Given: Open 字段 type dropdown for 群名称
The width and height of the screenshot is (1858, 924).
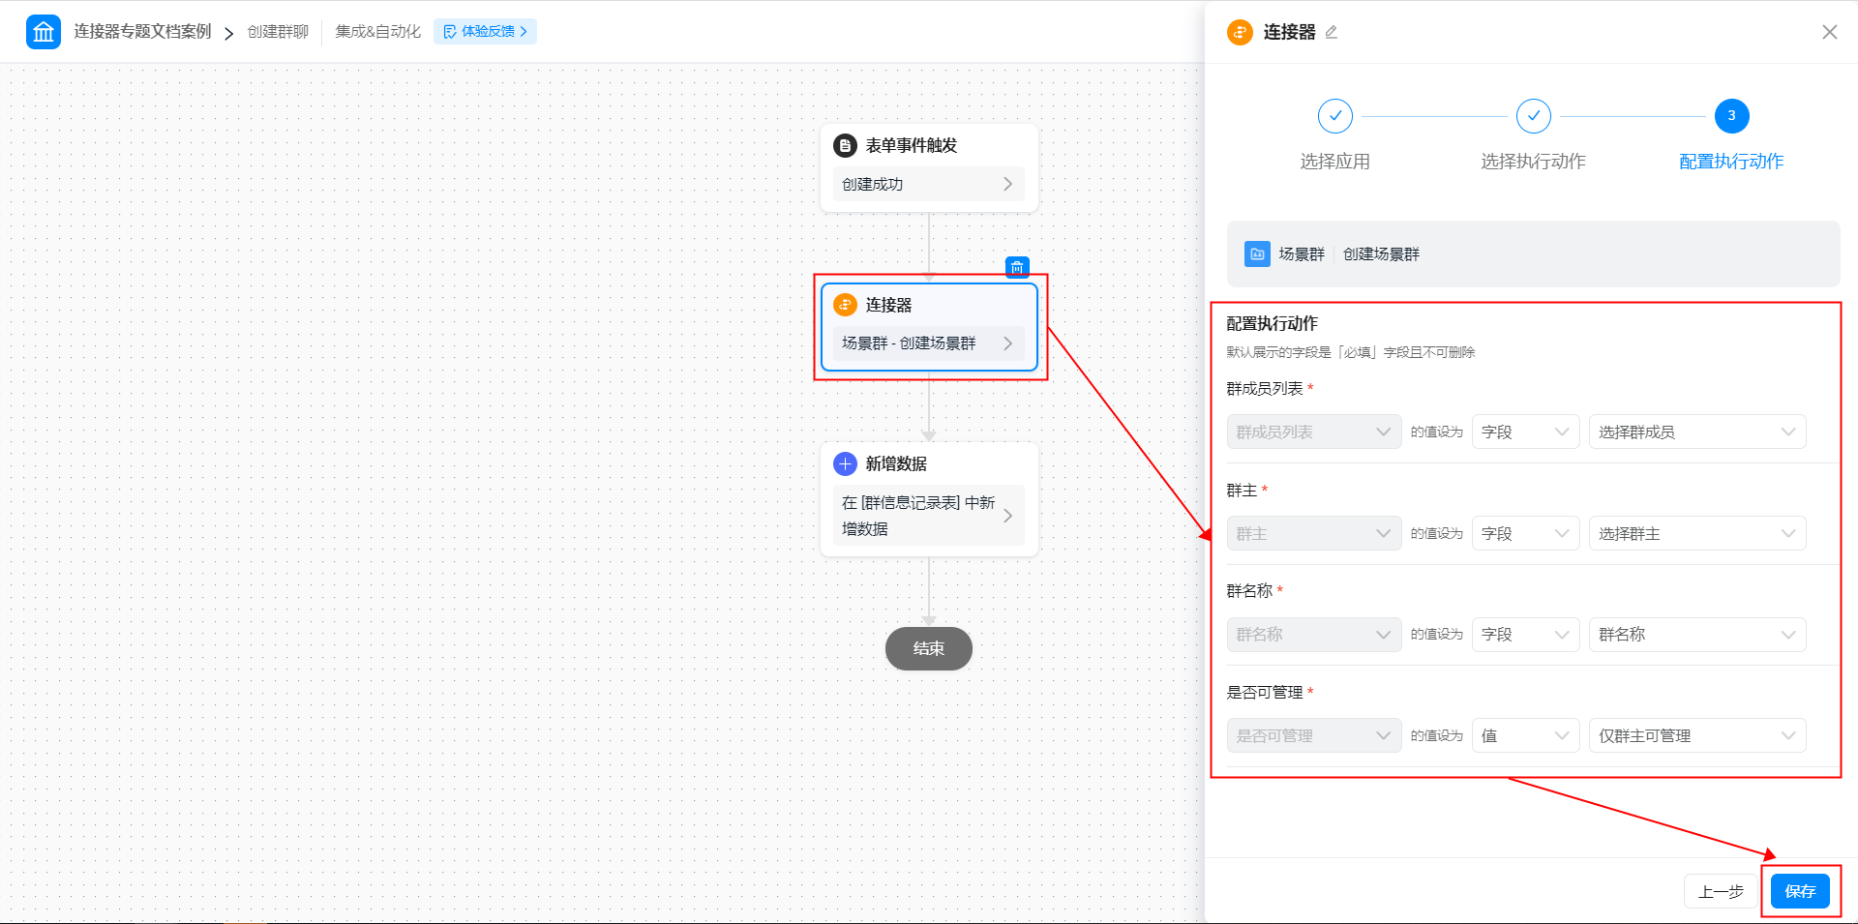Looking at the screenshot, I should tap(1526, 635).
